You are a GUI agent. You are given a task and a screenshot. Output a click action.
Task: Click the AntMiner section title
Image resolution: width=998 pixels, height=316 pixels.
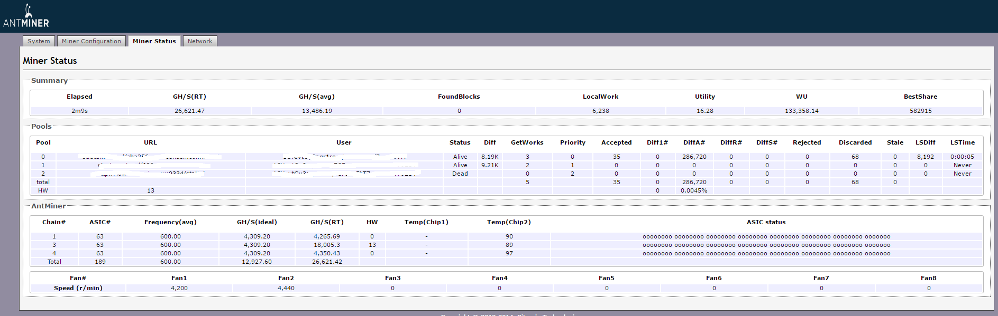(x=48, y=206)
